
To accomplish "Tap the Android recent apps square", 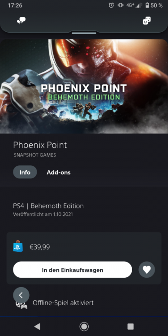I will (130, 326).
